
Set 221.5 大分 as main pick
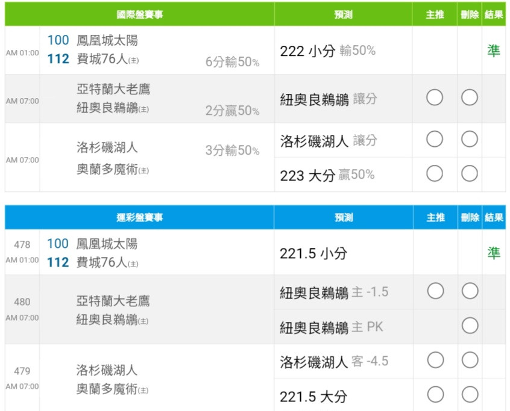(435, 395)
